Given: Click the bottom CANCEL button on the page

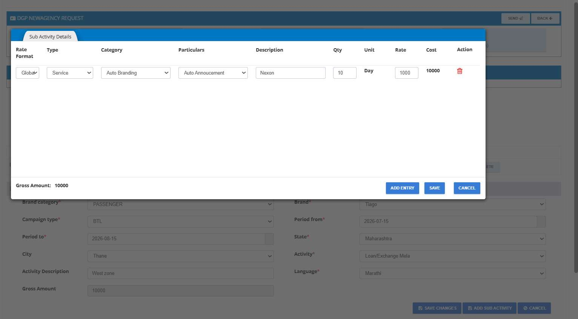Looking at the screenshot, I should (x=534, y=308).
